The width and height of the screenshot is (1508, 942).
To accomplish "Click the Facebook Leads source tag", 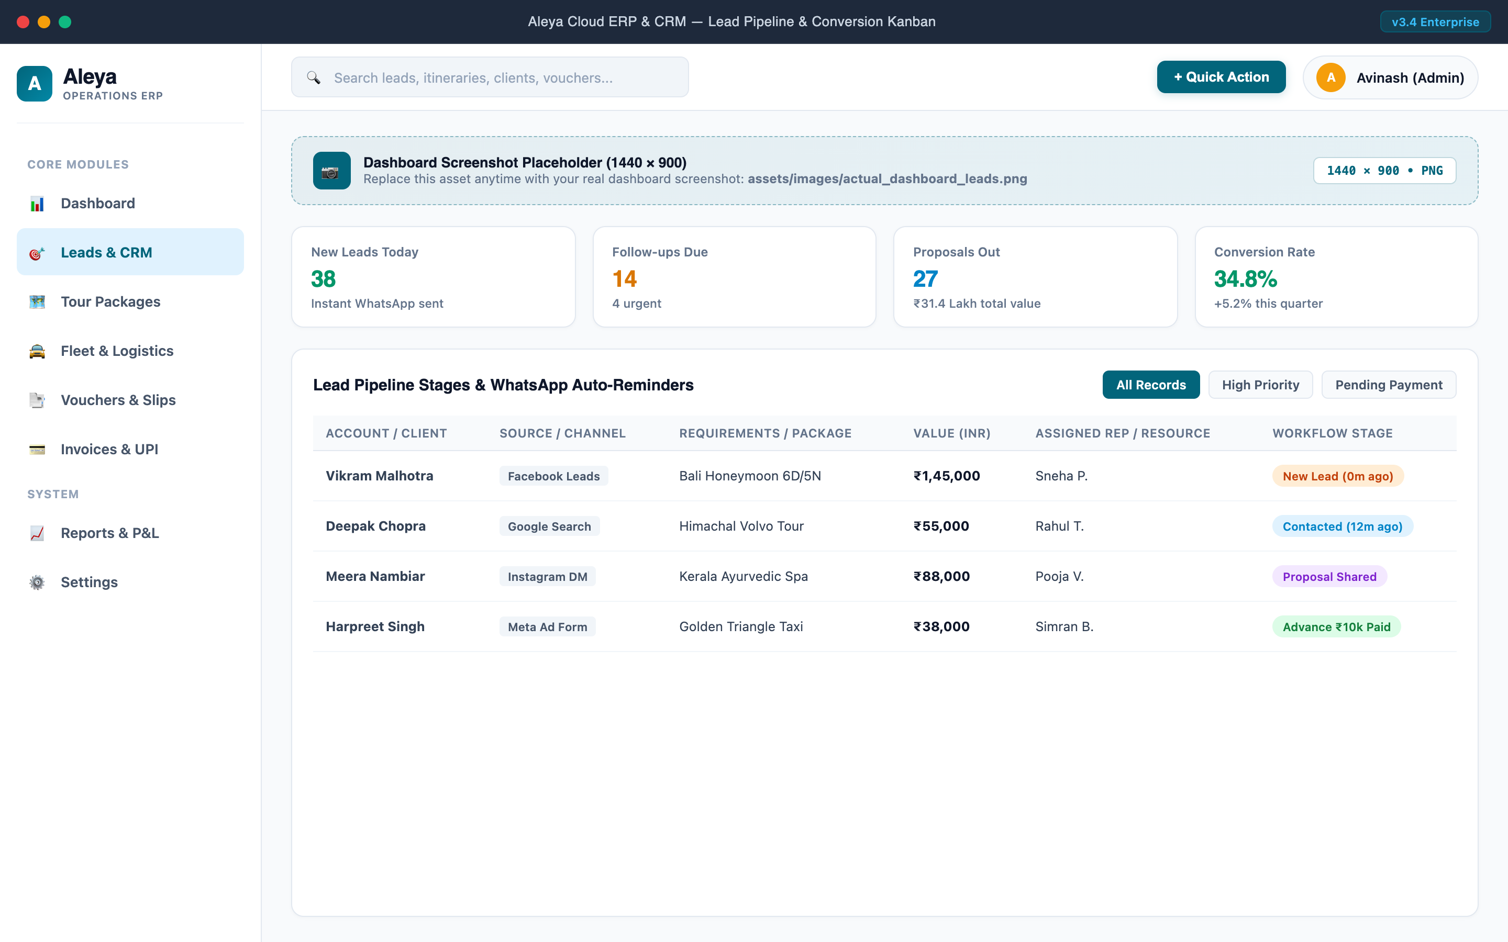I will pyautogui.click(x=553, y=476).
